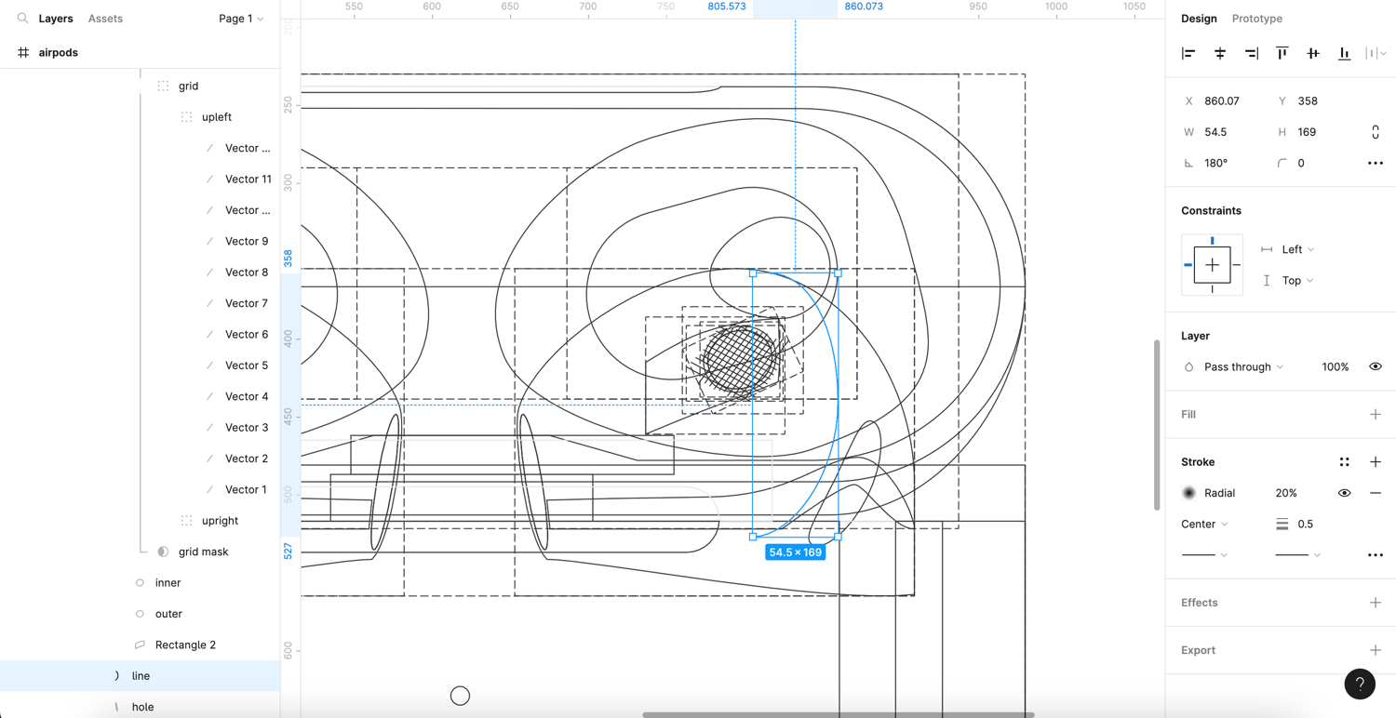Switch to the Design tab
The height and width of the screenshot is (718, 1396).
pos(1199,19)
